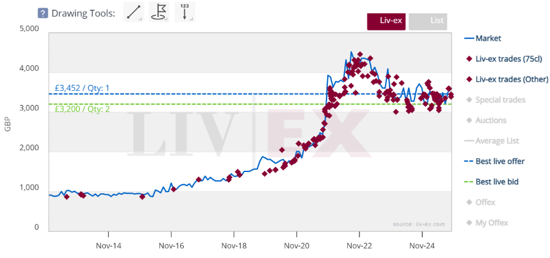Click the source: liv-ex.com credit text
This screenshot has height=258, width=550.
click(419, 224)
